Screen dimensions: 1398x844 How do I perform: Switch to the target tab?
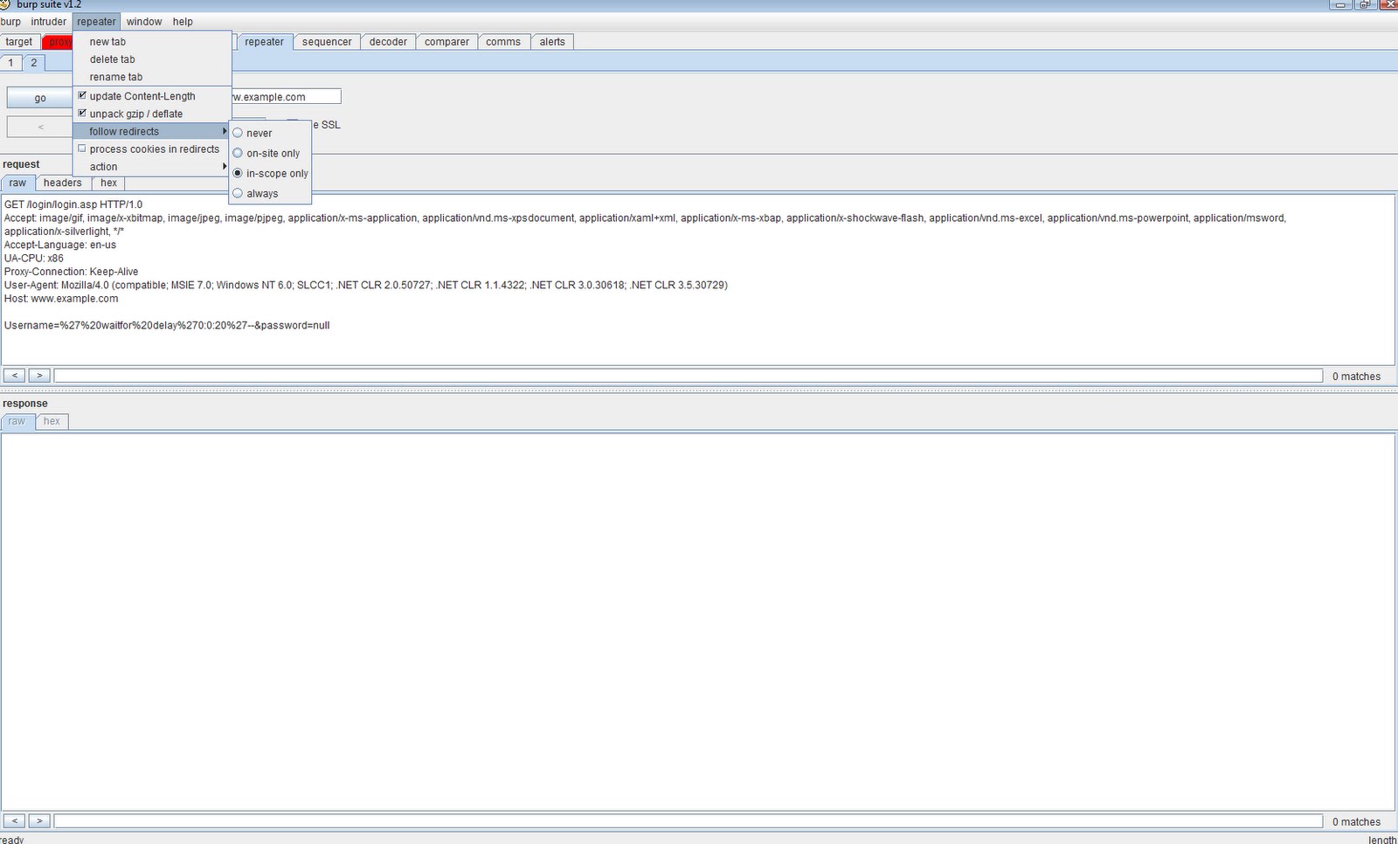tap(19, 41)
